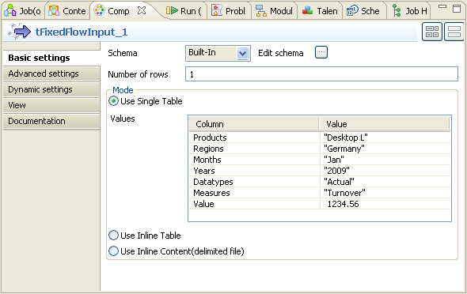Select the Months column cell
This screenshot has height=294, width=467.
pos(255,160)
